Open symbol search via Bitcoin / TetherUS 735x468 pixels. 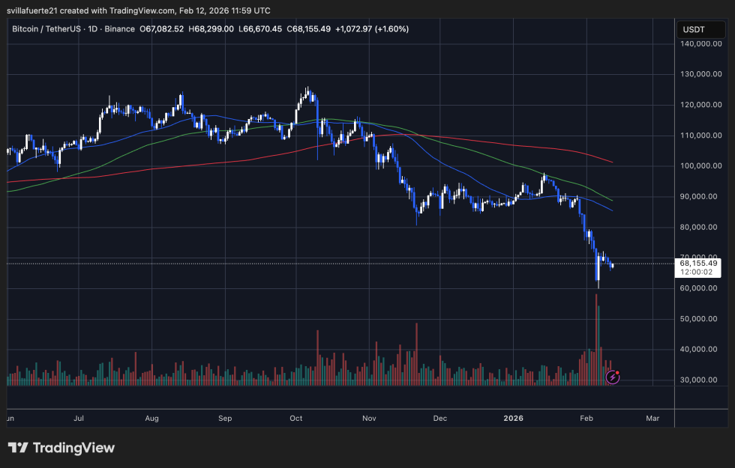45,29
